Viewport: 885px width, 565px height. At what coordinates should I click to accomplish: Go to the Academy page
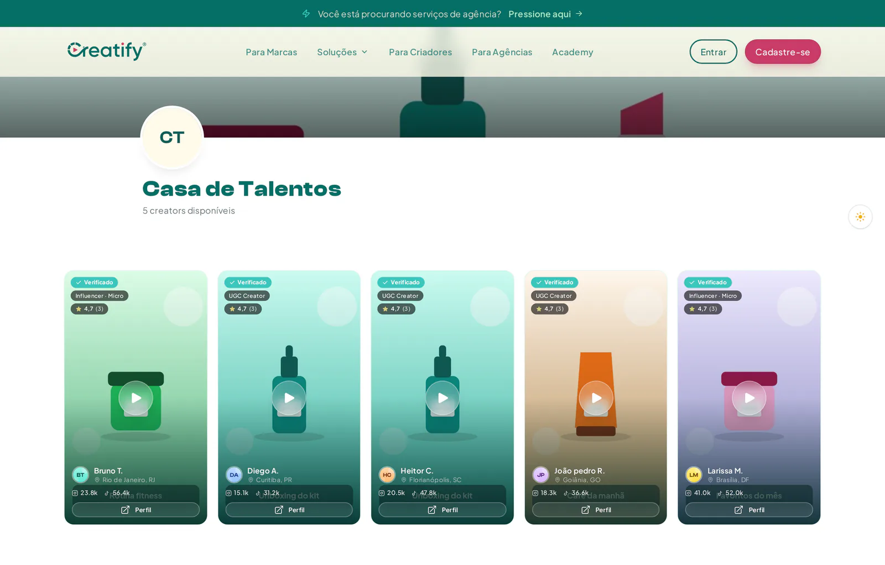point(572,52)
